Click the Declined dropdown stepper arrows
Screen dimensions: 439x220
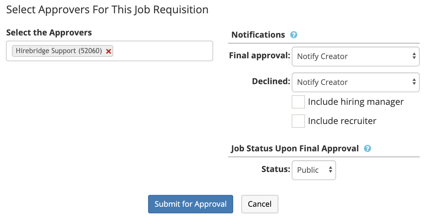413,82
